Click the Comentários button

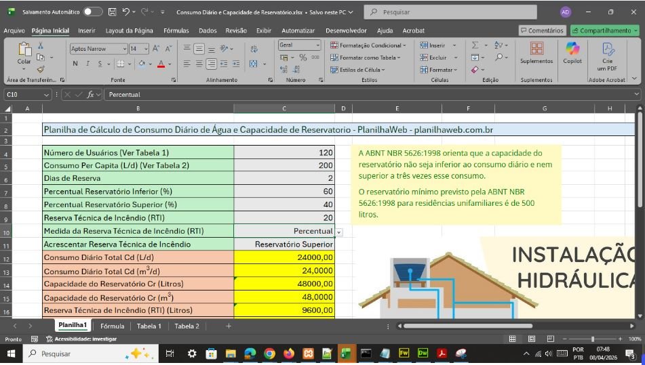tap(542, 30)
